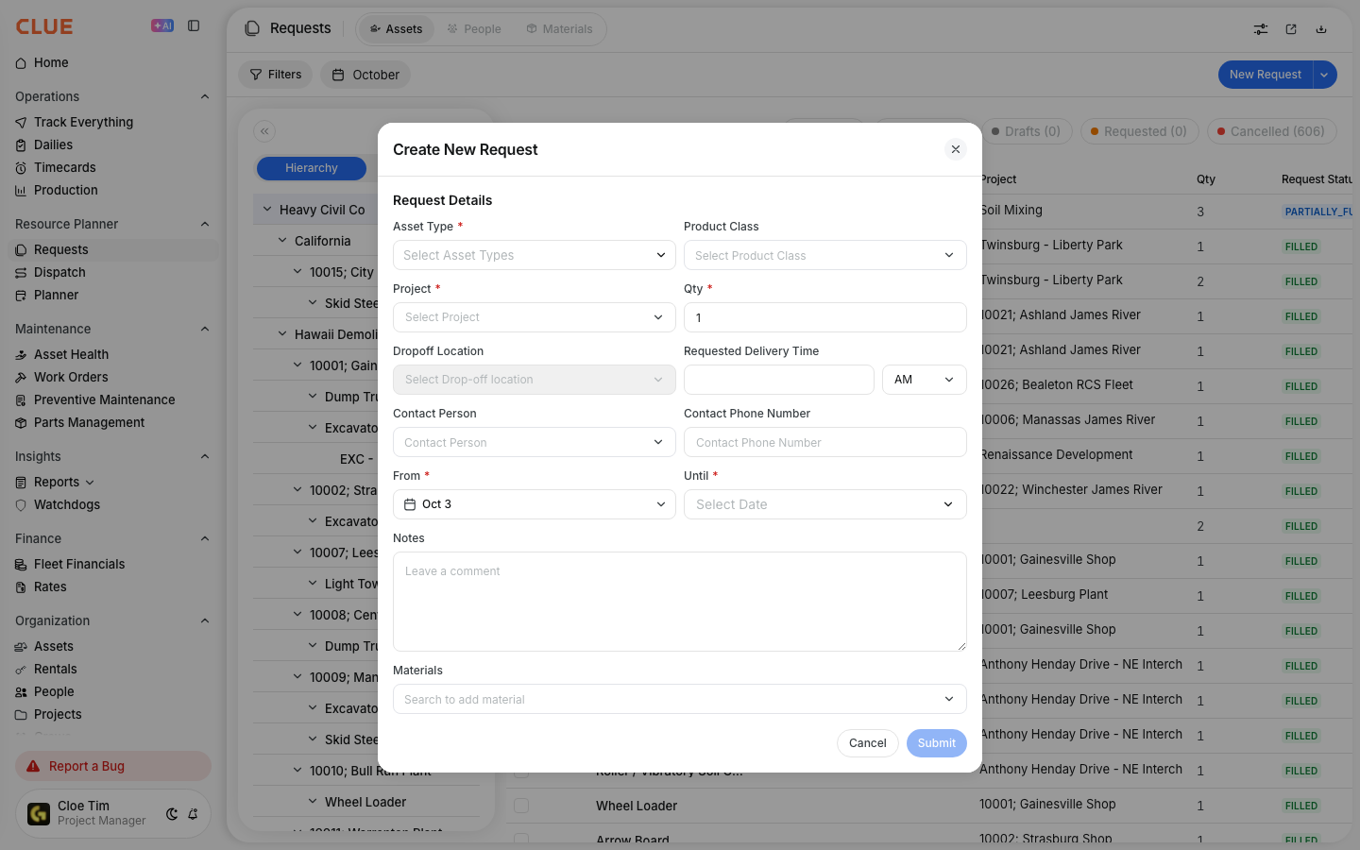
Task: Click the notifications bell beside Cloe Tim
Action: 193,814
